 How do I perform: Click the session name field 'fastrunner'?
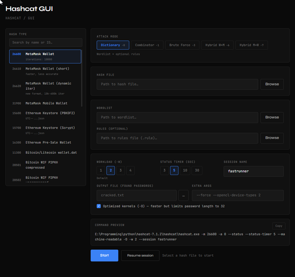coord(254,171)
